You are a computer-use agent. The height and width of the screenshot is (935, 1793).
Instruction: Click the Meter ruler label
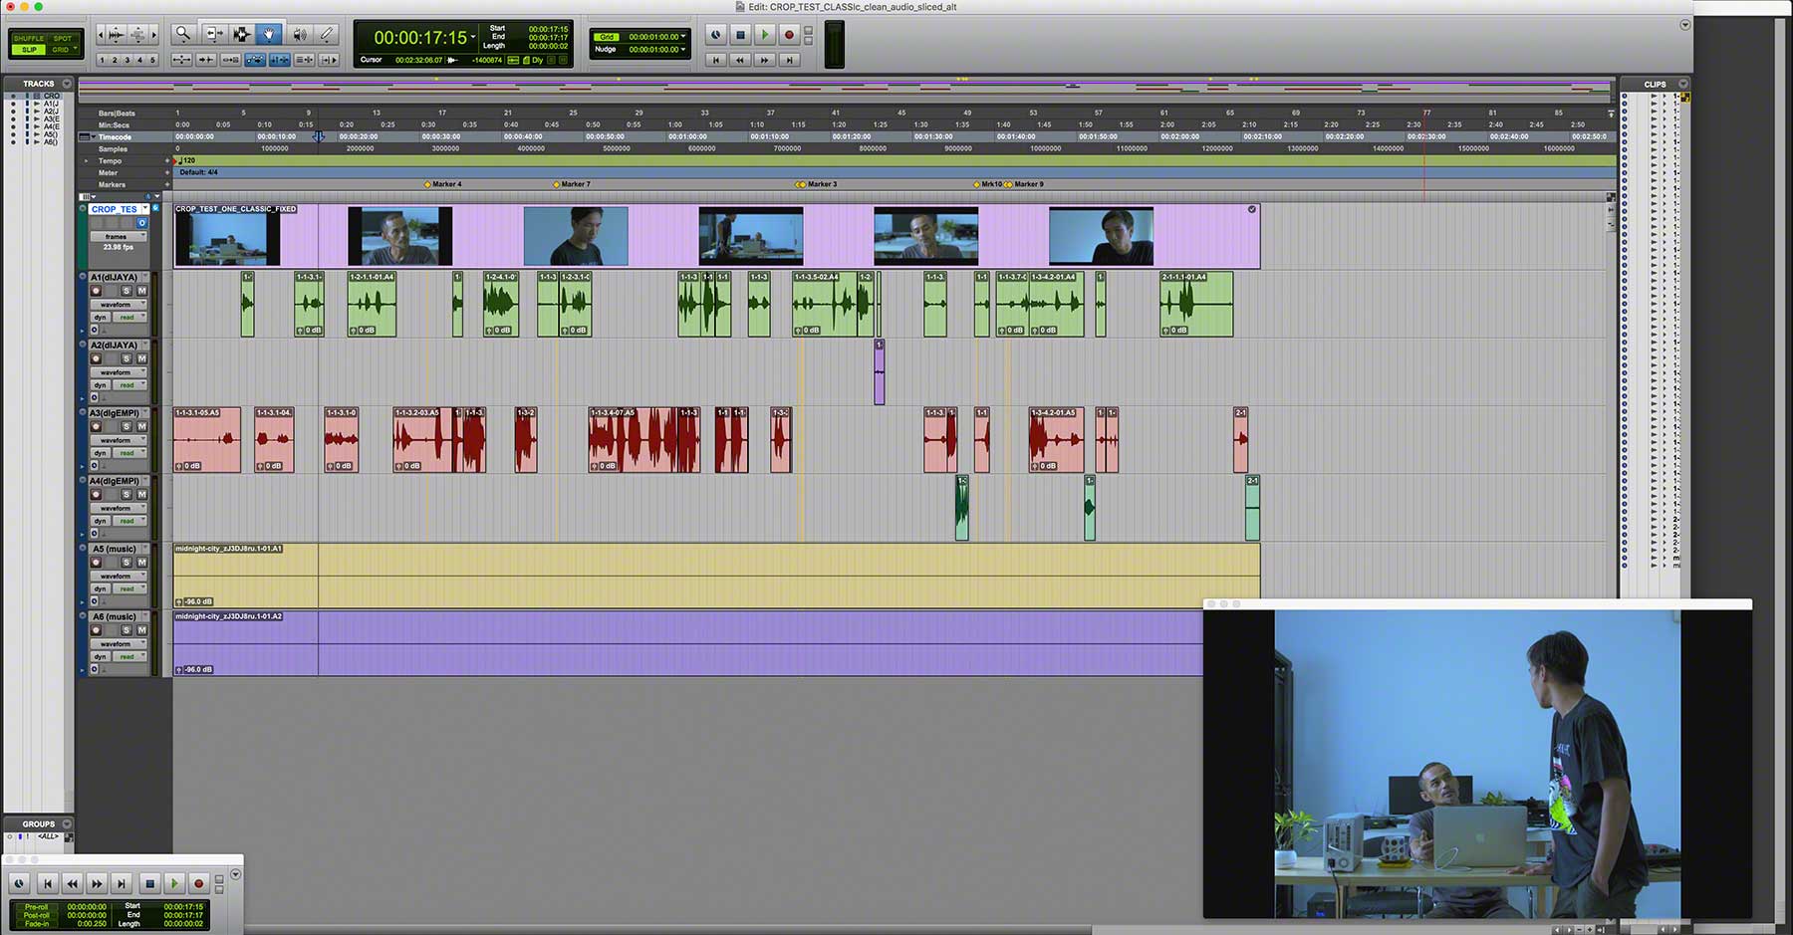pos(108,172)
